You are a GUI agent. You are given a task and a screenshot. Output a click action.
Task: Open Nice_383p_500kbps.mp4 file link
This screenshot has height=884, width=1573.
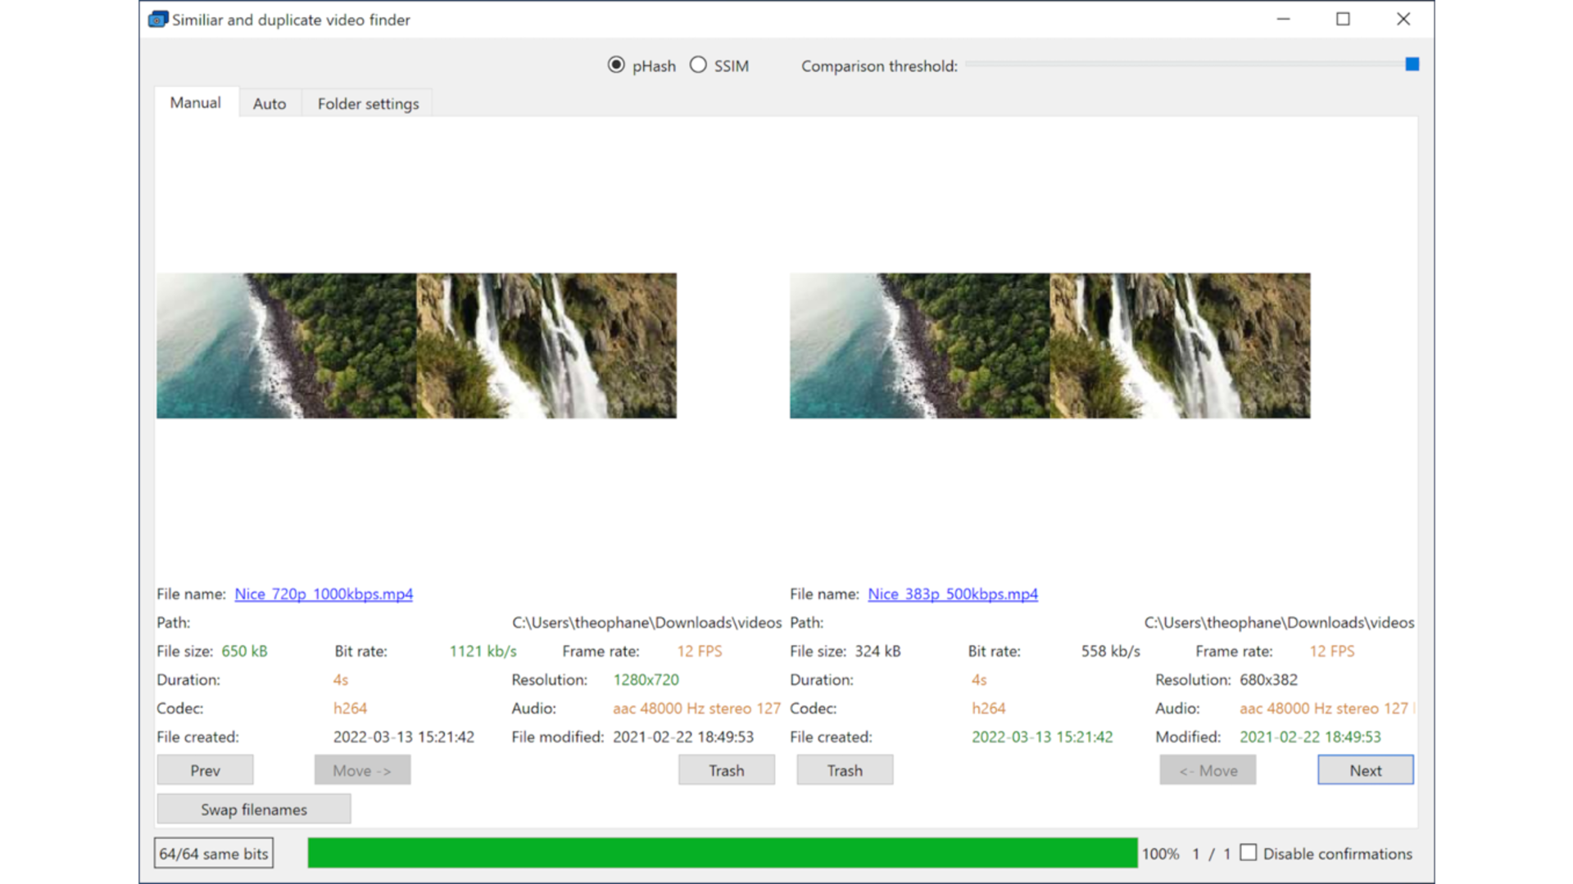(x=952, y=594)
